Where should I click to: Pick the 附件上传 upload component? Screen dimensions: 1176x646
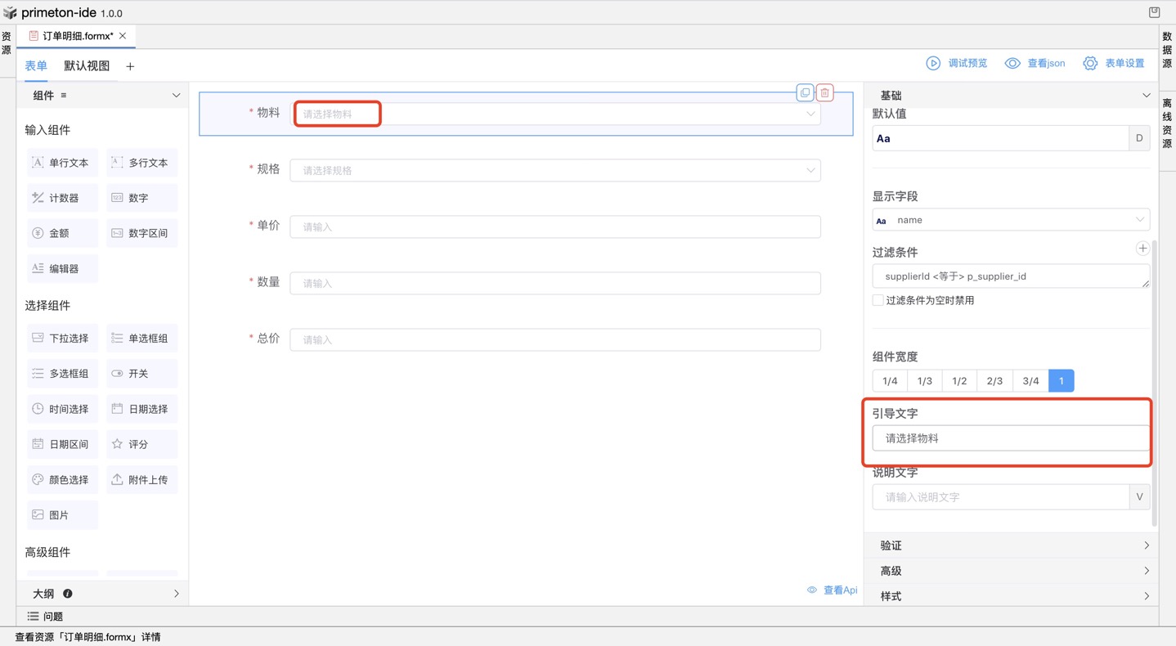pos(141,480)
